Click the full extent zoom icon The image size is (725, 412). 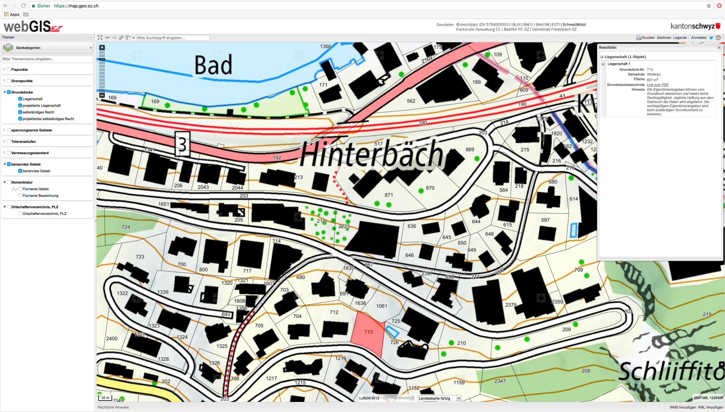point(100,38)
